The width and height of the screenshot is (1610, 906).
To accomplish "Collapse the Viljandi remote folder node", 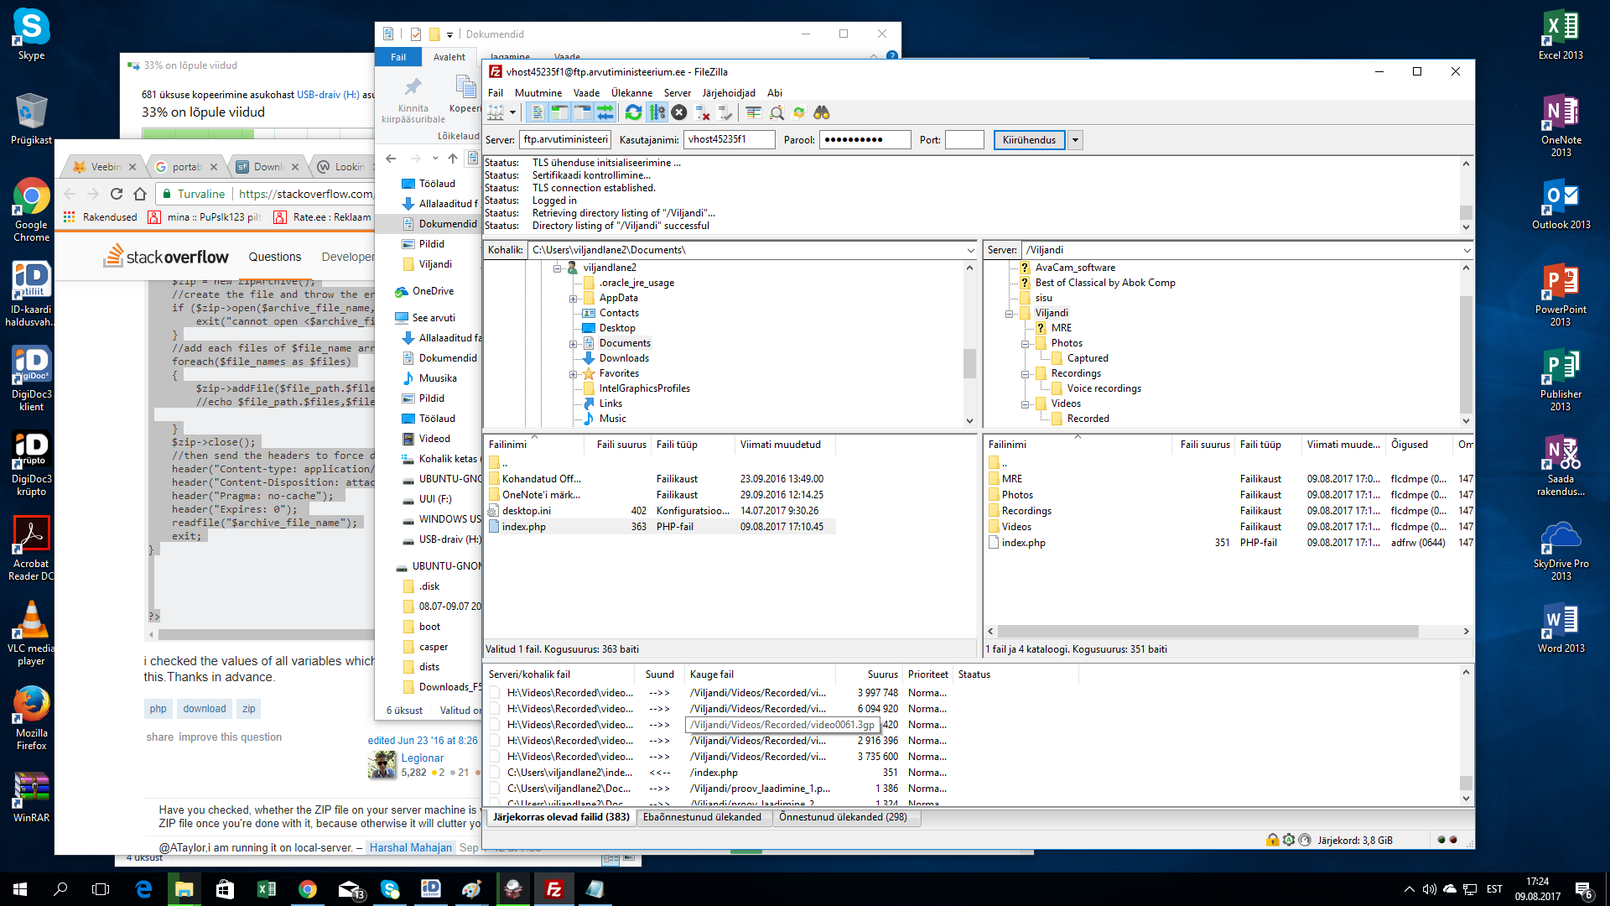I will 1009,314.
